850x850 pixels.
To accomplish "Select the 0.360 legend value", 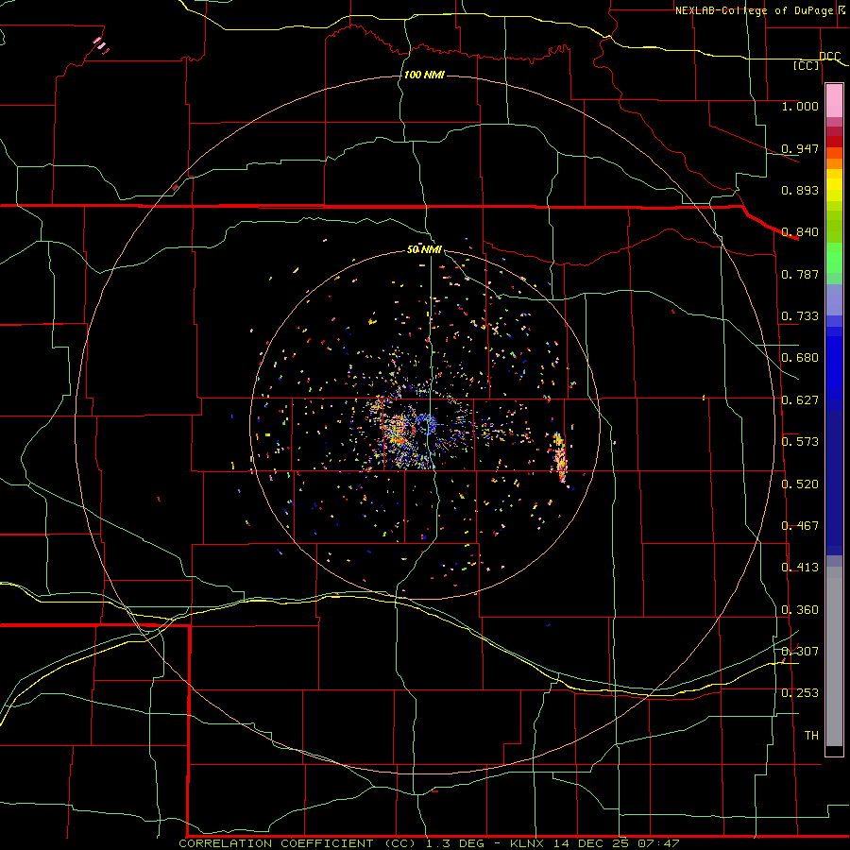I will (800, 609).
